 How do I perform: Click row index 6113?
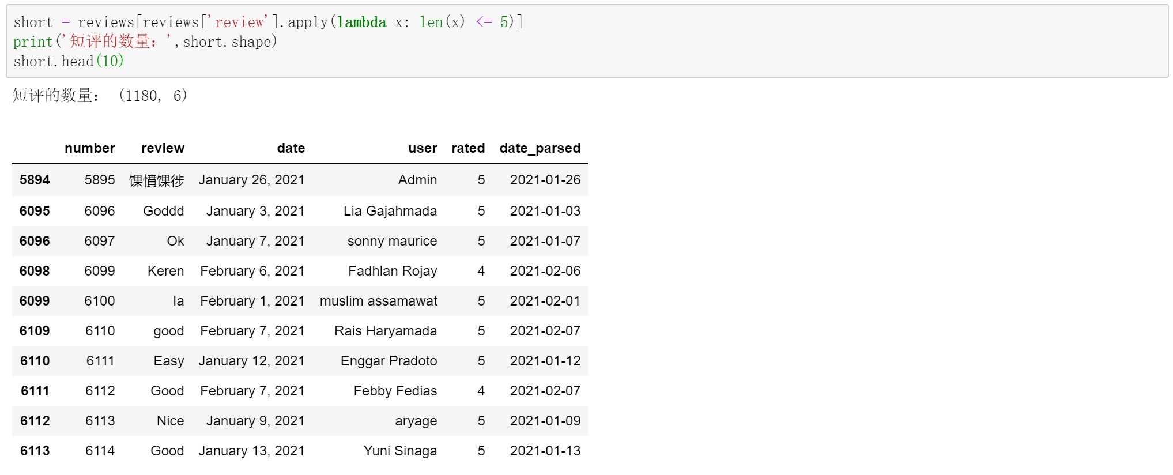click(x=35, y=451)
